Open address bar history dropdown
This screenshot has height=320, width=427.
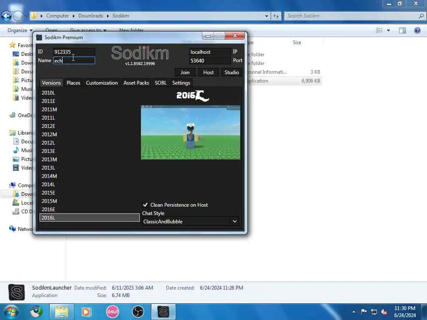[x=266, y=16]
